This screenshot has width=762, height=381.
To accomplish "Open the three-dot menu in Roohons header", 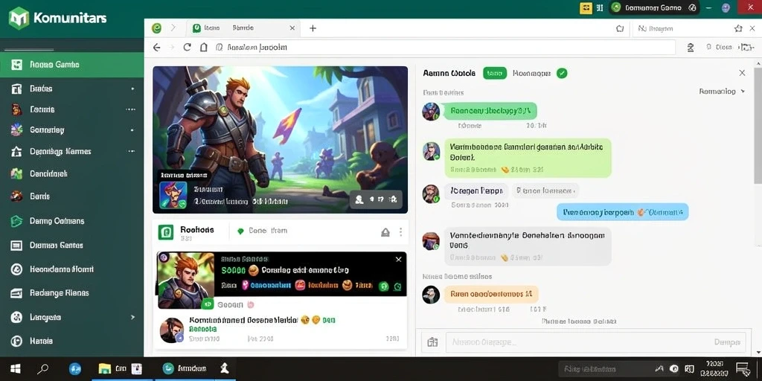I will tap(400, 232).
